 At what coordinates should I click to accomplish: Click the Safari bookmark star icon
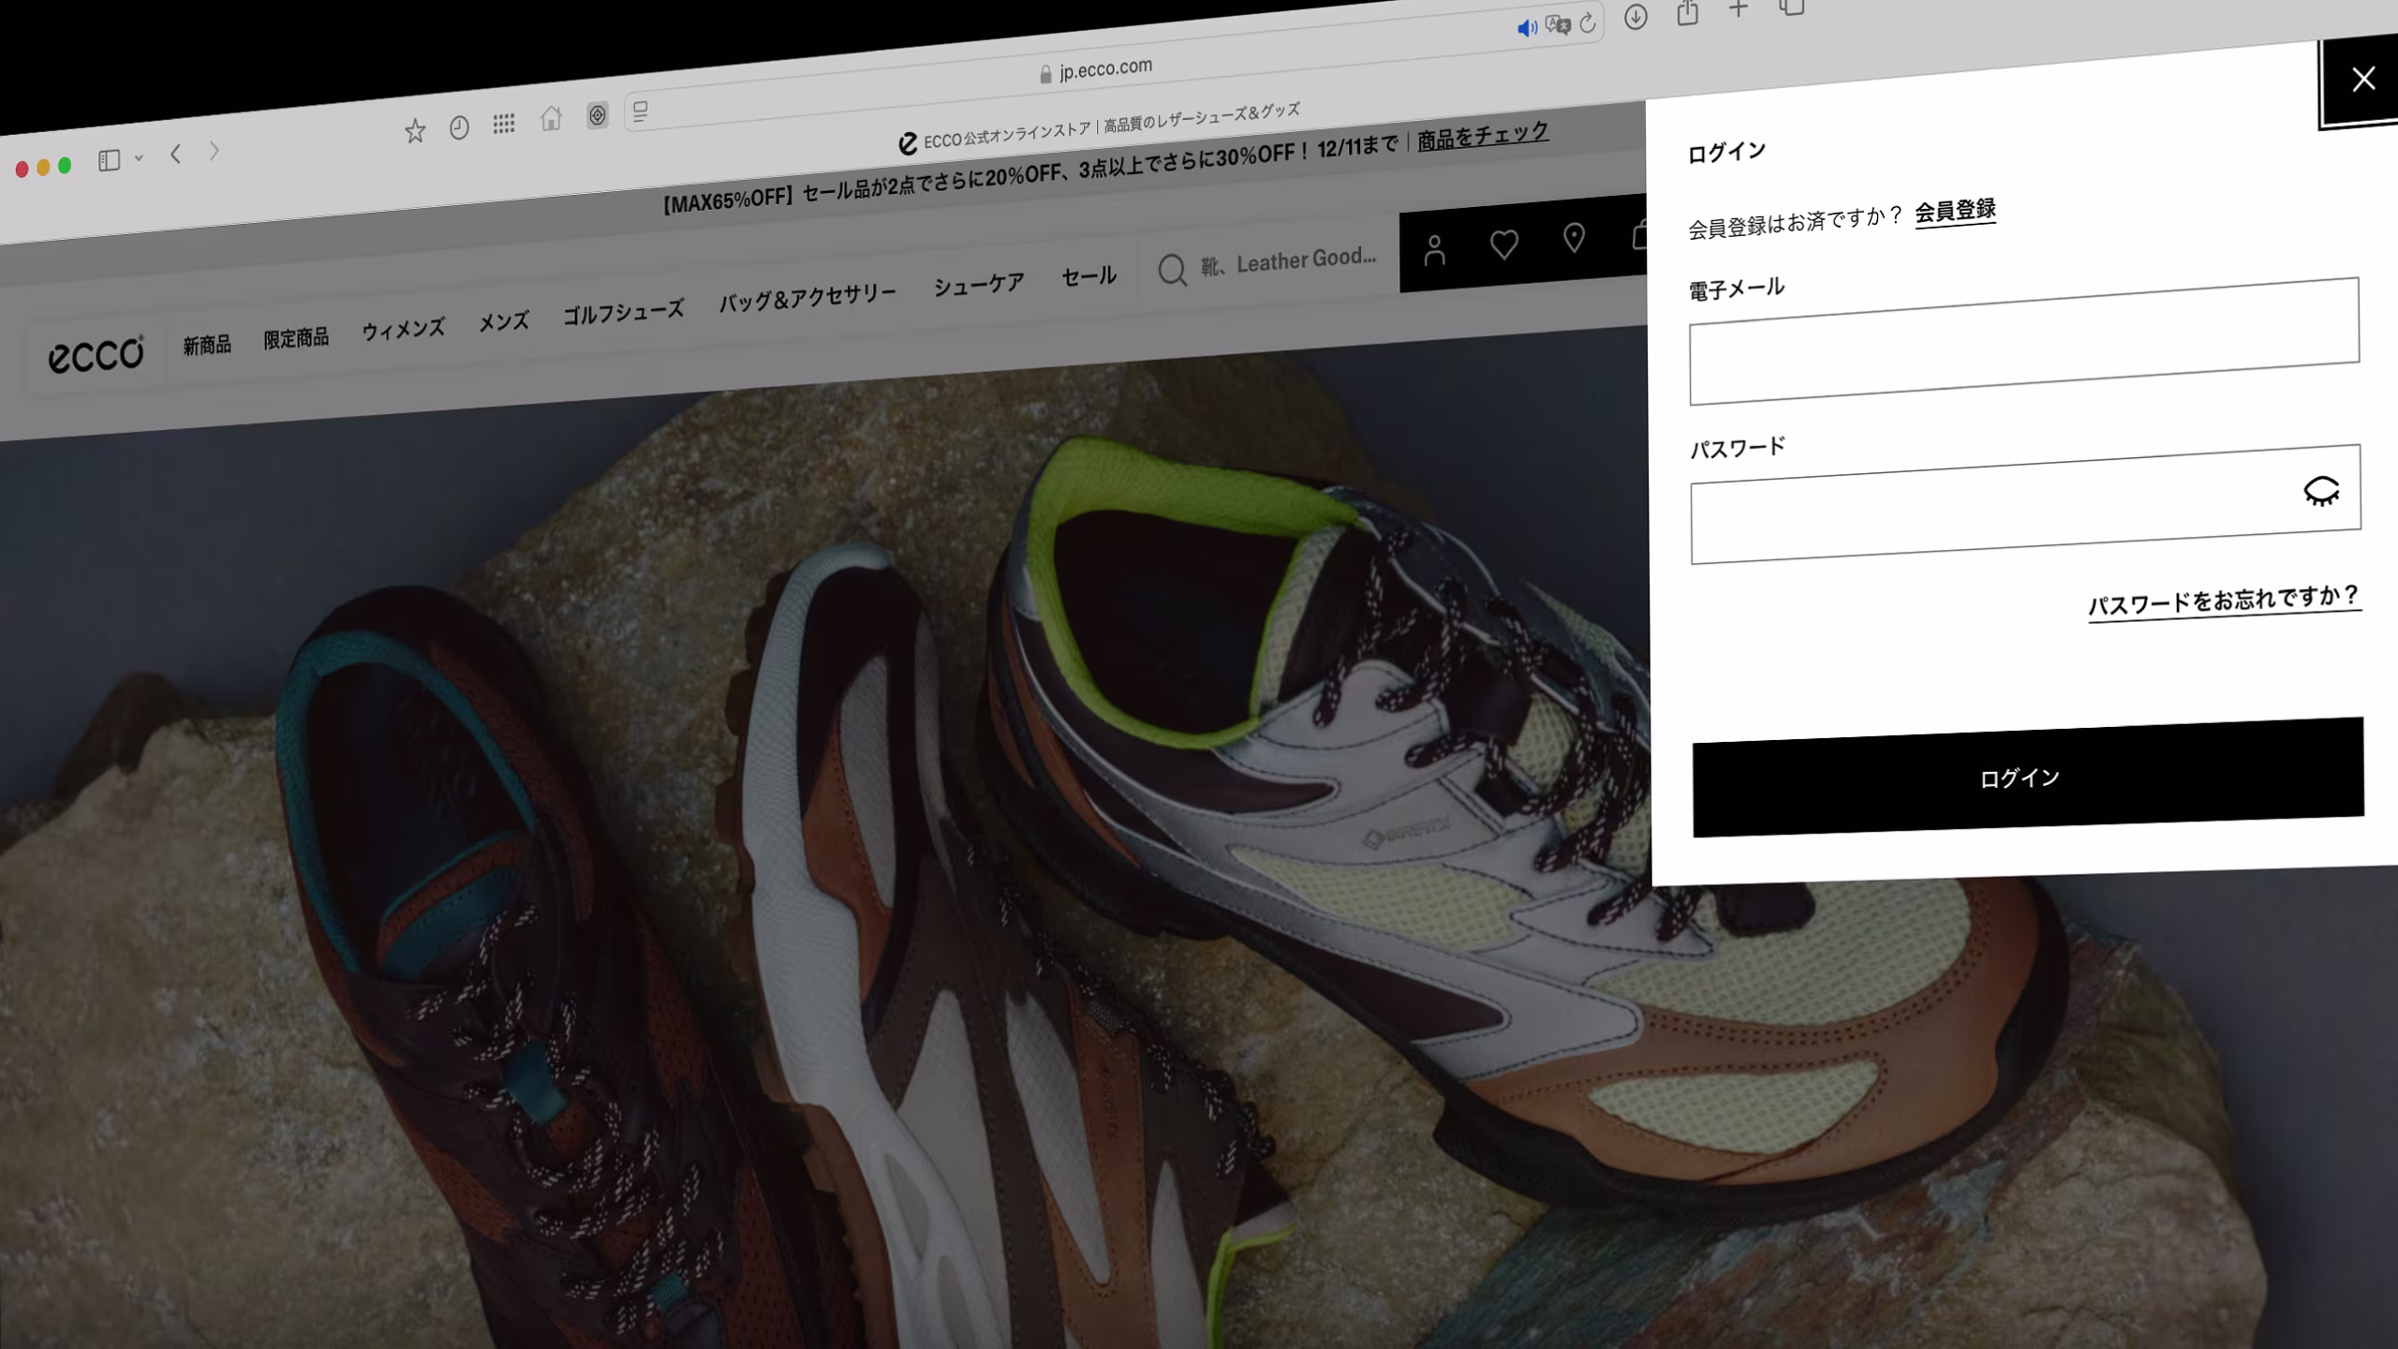pyautogui.click(x=415, y=131)
